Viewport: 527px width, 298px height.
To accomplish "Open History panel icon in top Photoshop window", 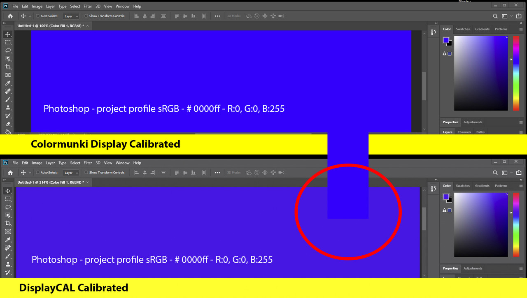I will 433,32.
